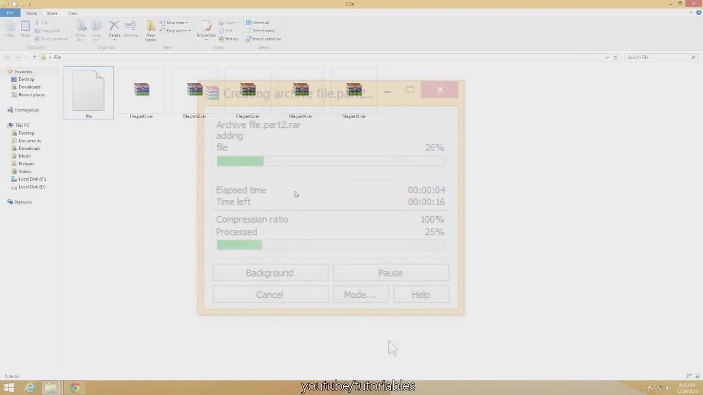Click Background in WinRAR dialog
Screen dimensions: 703x395
pyautogui.click(x=270, y=273)
